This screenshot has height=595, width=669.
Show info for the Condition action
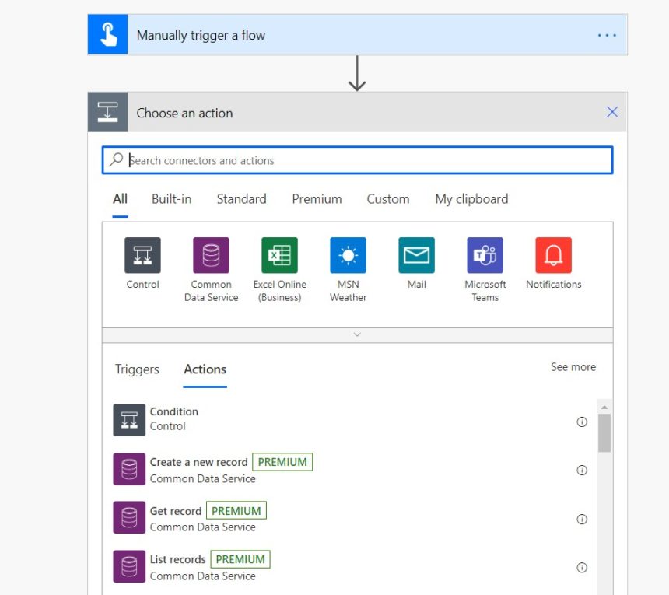point(582,422)
